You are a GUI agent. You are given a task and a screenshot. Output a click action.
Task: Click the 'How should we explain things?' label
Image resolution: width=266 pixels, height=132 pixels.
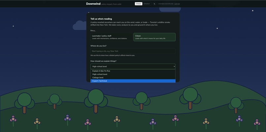click(x=103, y=61)
